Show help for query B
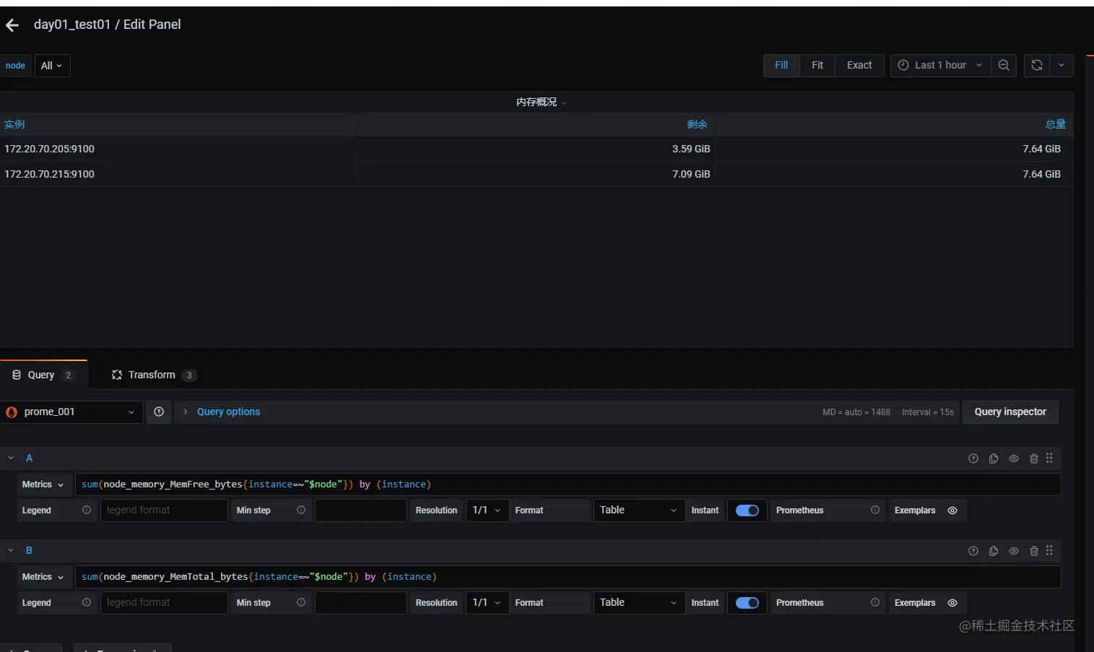The height and width of the screenshot is (652, 1094). (973, 551)
